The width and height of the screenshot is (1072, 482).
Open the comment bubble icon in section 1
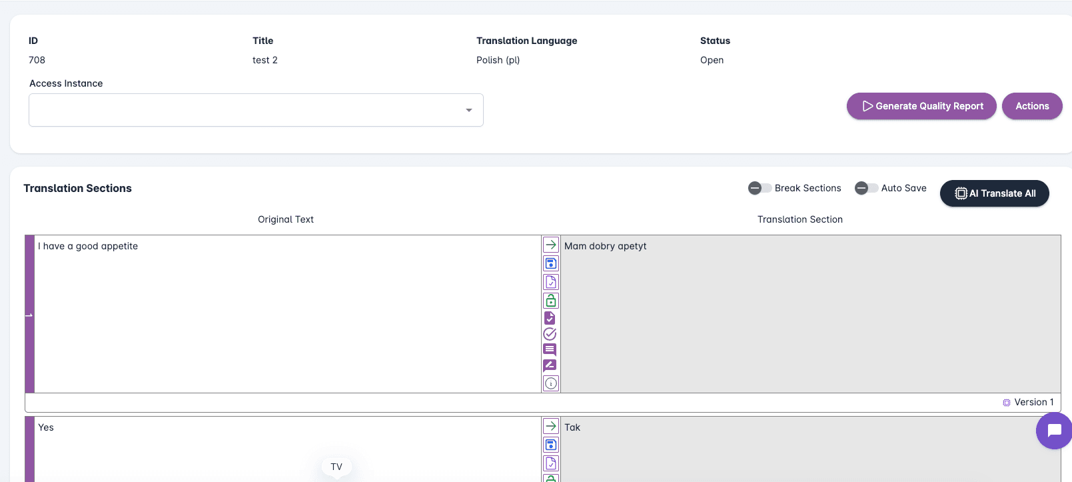550,349
